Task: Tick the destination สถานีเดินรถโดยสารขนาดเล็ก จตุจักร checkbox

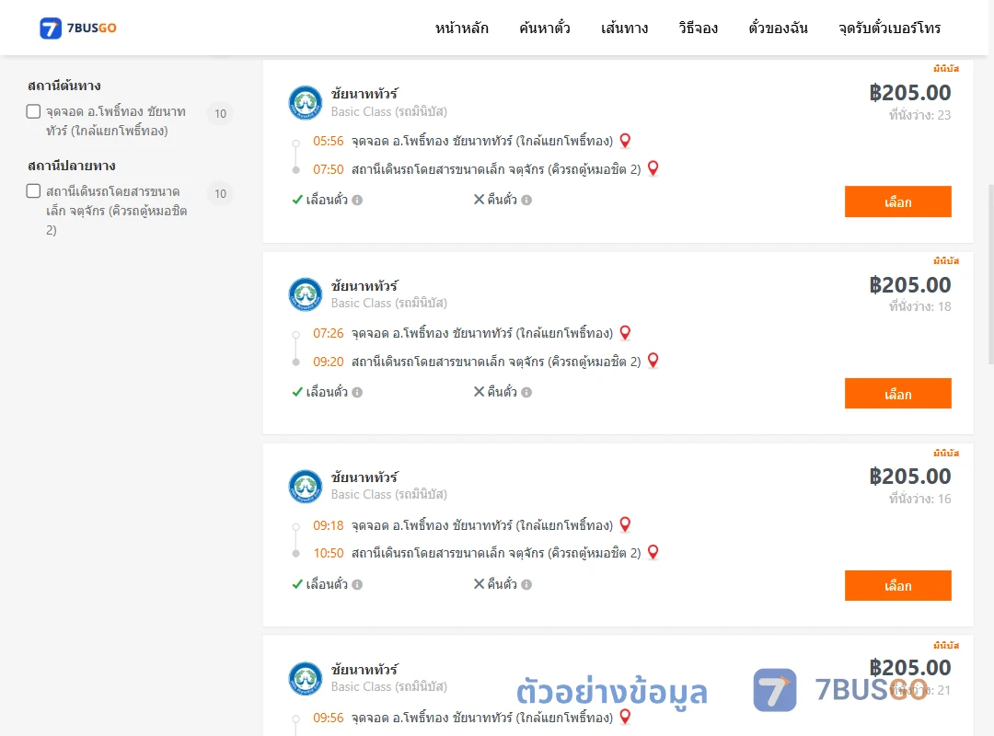Action: pos(34,190)
